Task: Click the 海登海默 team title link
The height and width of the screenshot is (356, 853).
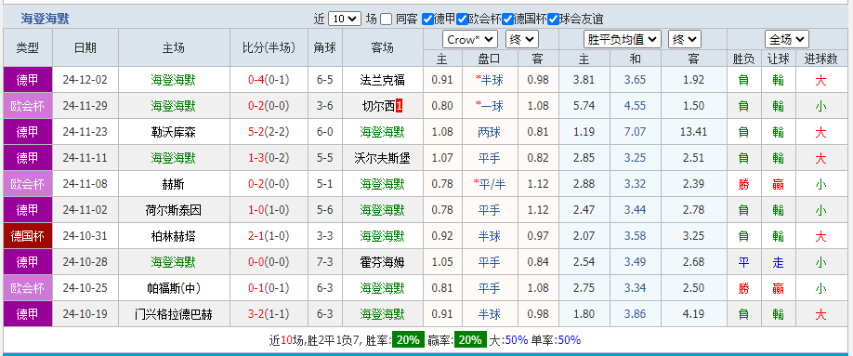Action: pyautogui.click(x=46, y=19)
